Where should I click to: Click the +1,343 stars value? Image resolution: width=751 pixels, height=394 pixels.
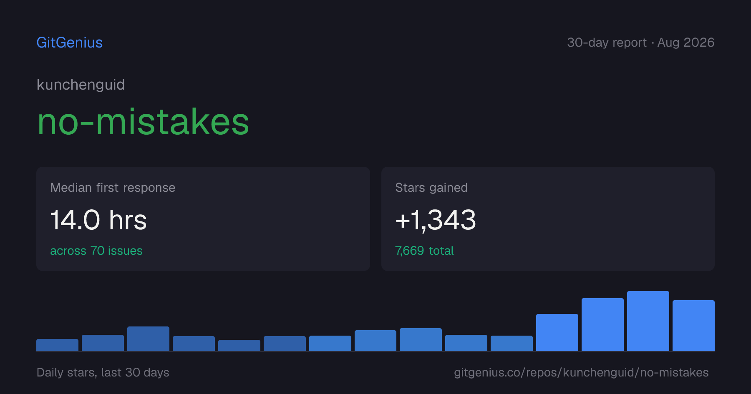[x=436, y=220]
